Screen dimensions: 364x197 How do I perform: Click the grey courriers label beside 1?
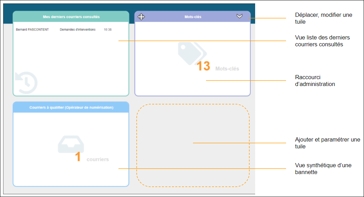click(98, 159)
